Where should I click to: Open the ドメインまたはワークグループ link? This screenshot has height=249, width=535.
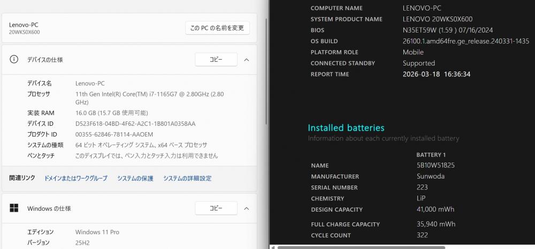point(76,178)
